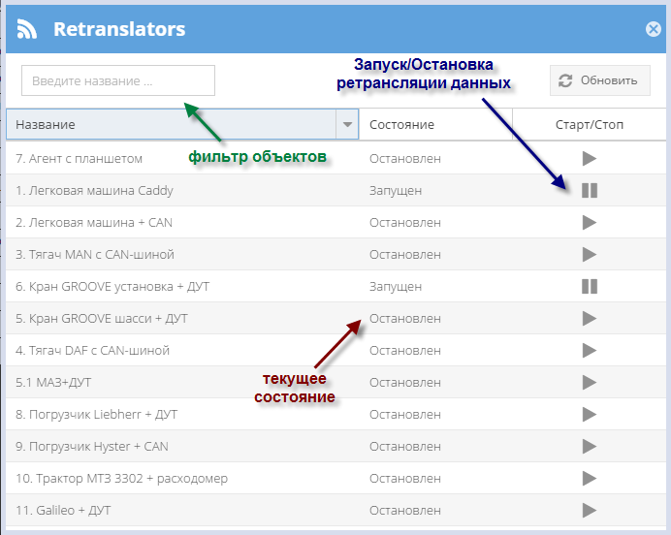Select the row 1. Легковая машина Caddy
This screenshot has width=671, height=535.
click(94, 190)
